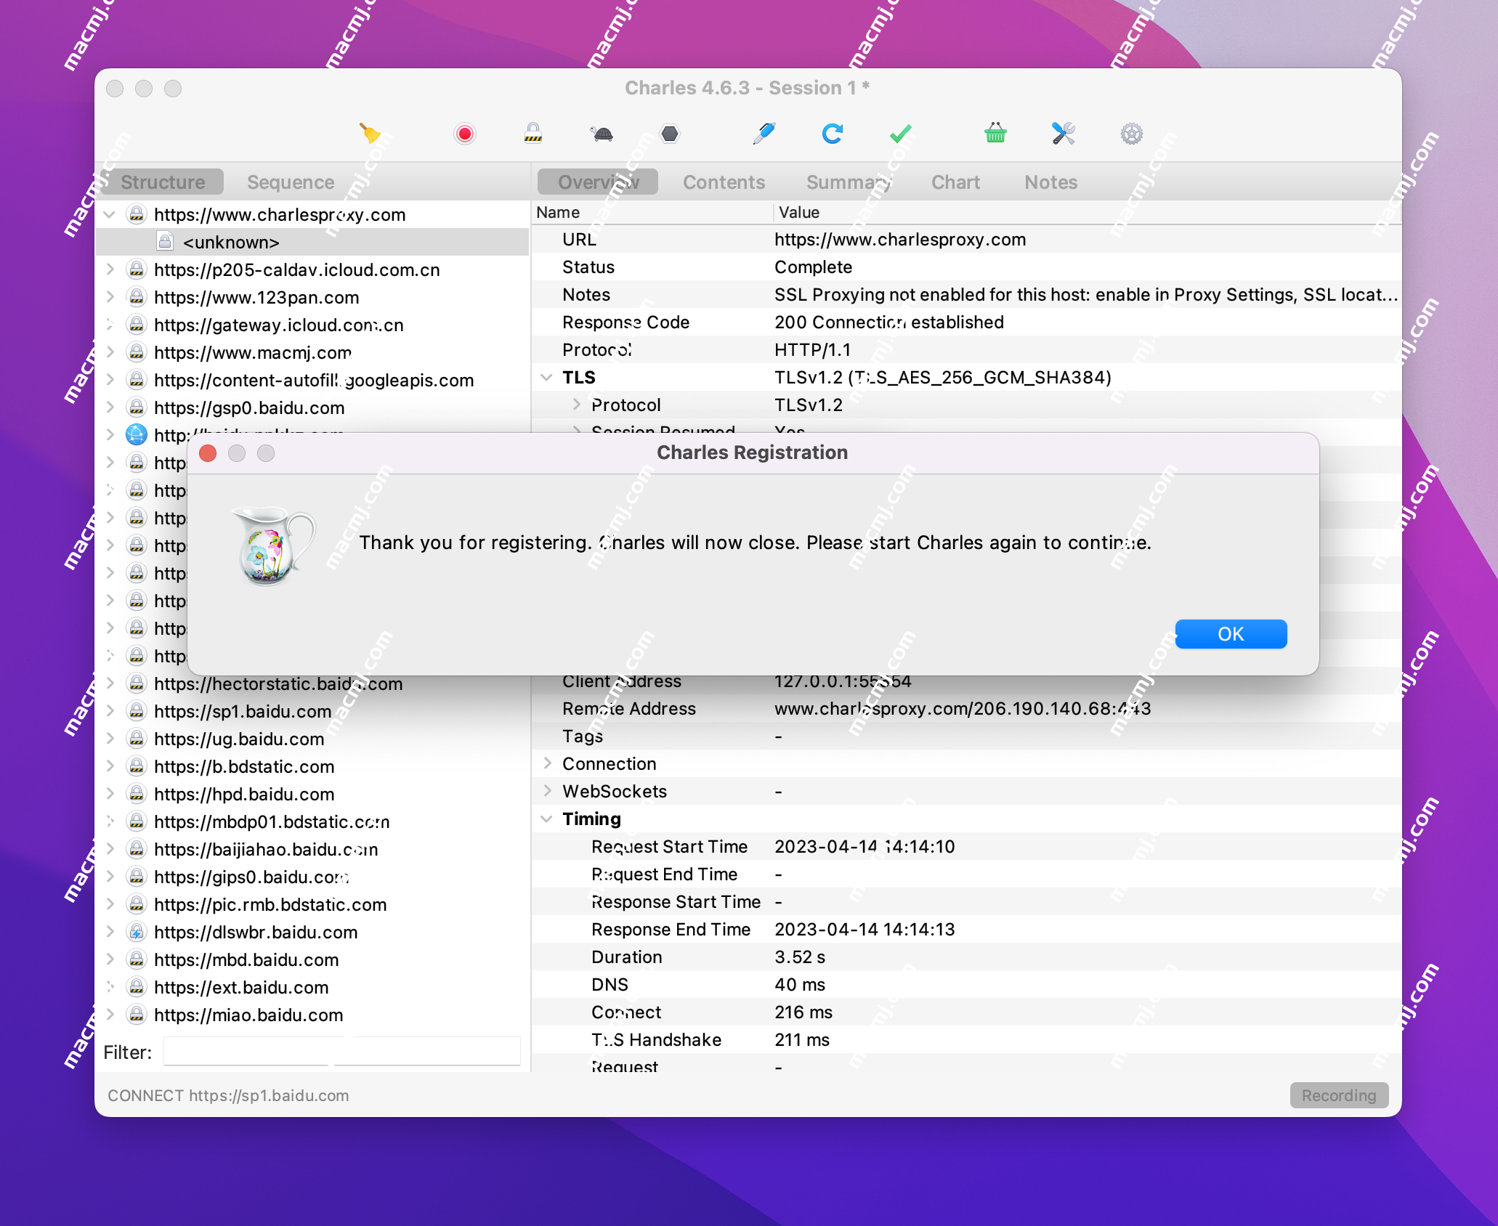Screen dimensions: 1498x1226
Task: Select https://b.bdstatic.com host
Action: tap(244, 766)
